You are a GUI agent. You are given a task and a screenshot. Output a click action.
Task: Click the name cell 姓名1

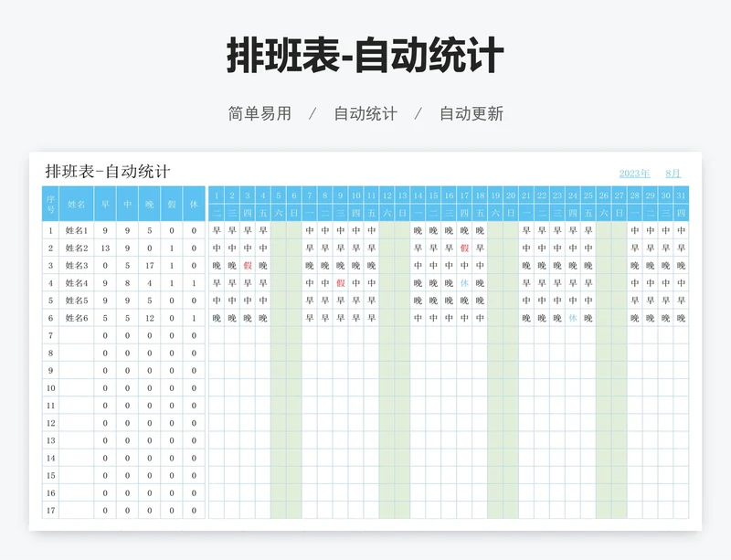pos(77,230)
